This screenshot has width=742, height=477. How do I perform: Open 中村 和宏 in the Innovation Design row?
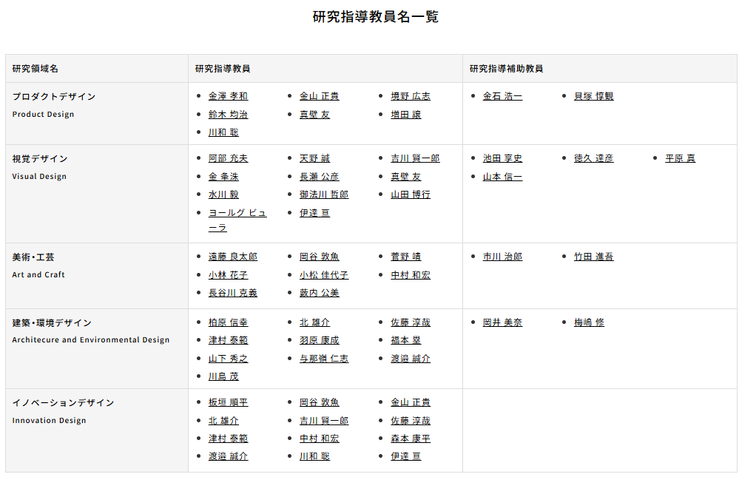point(320,439)
